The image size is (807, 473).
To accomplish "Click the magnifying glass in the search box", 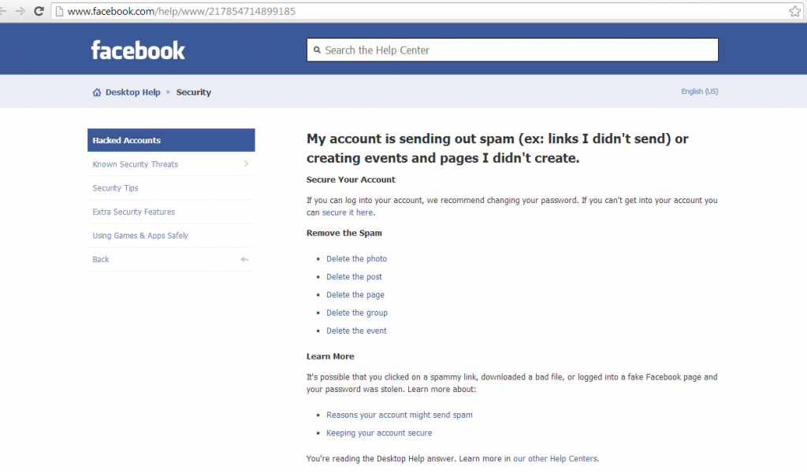I will 318,50.
